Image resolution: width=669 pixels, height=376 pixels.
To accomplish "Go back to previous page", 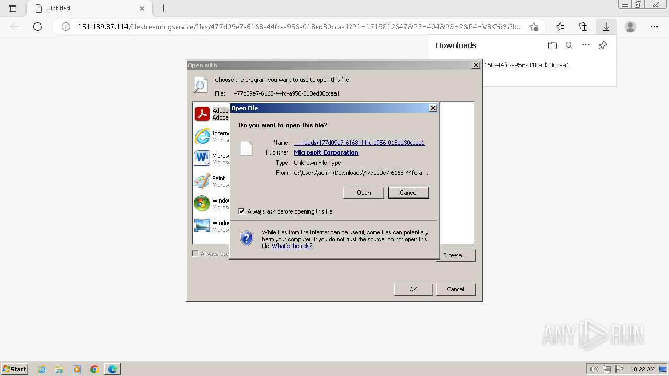I will (15, 27).
